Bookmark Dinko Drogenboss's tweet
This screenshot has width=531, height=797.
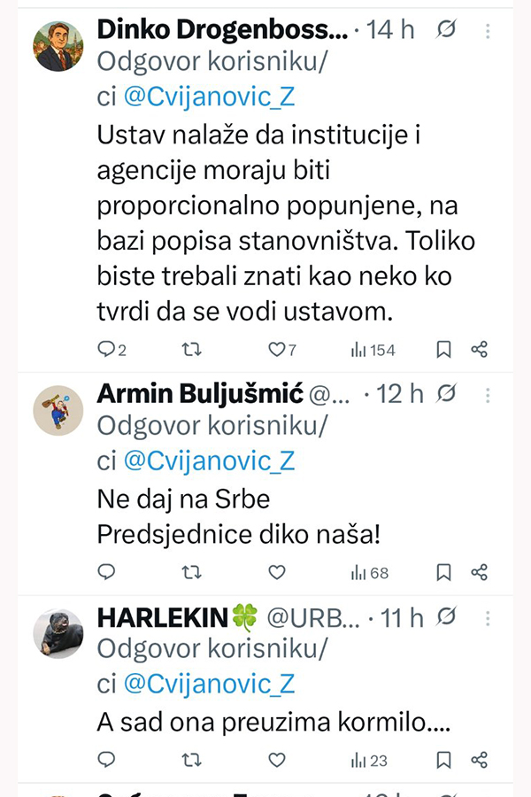443,350
